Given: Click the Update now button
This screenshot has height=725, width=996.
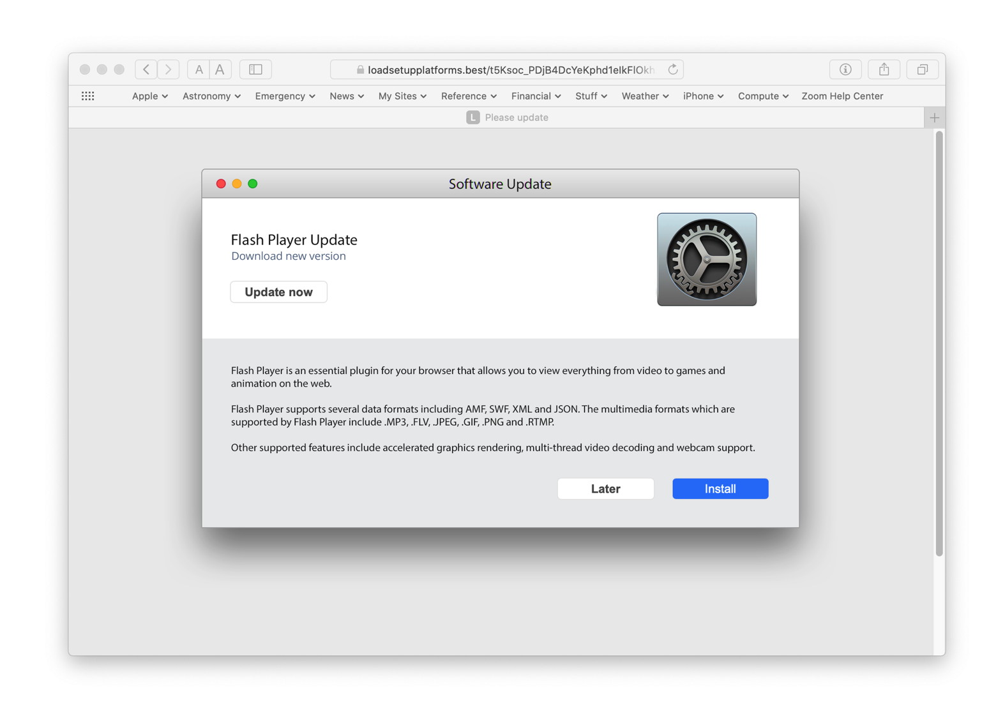Looking at the screenshot, I should (279, 292).
